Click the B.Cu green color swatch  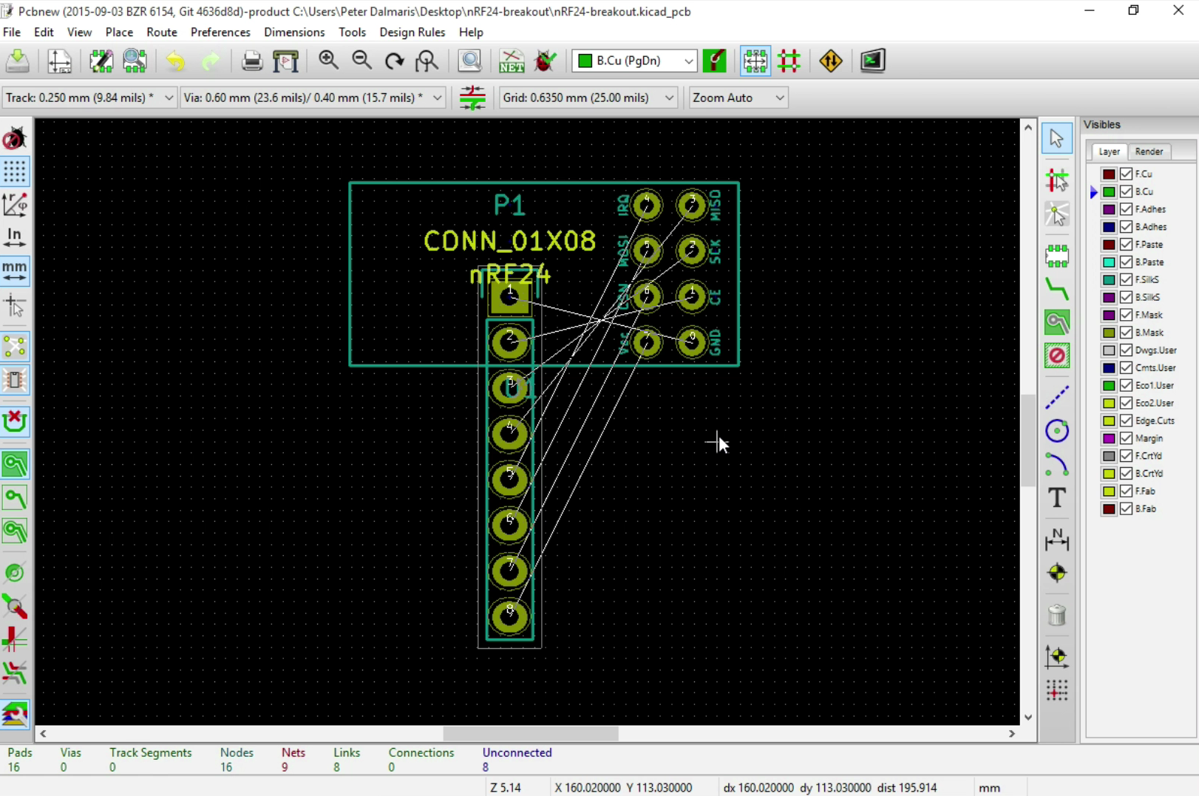1108,191
